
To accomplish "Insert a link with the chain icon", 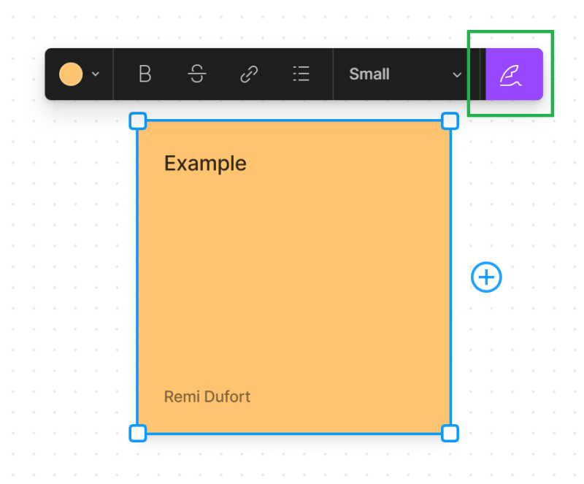I will [x=249, y=74].
